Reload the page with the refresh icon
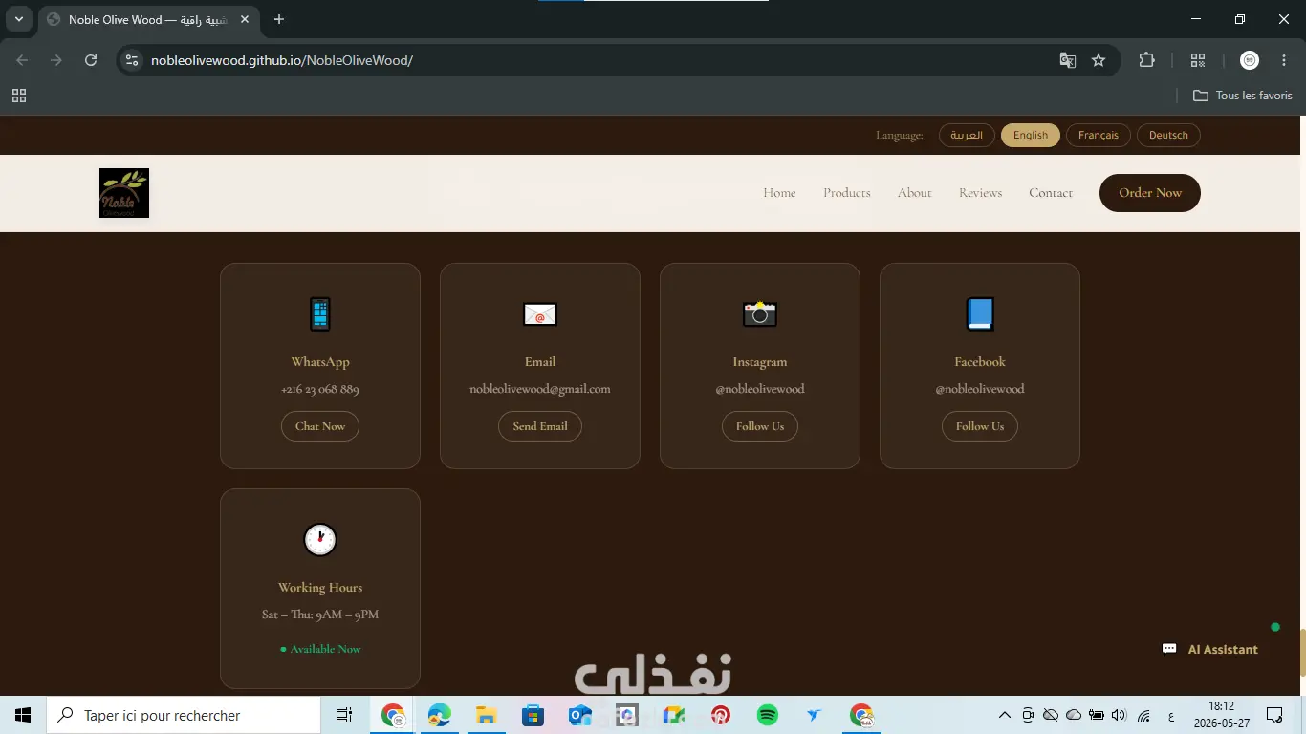Viewport: 1306px width, 734px height. [x=91, y=60]
